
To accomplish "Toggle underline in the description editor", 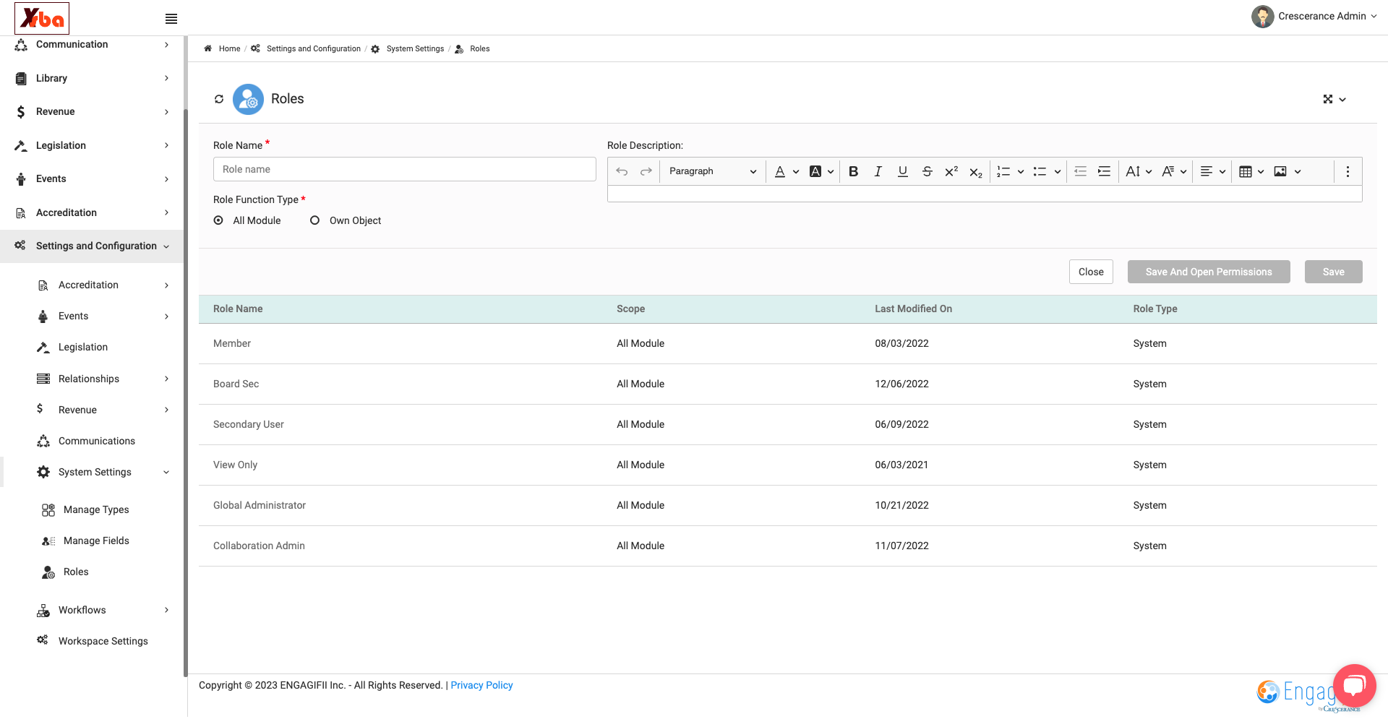I will point(902,171).
